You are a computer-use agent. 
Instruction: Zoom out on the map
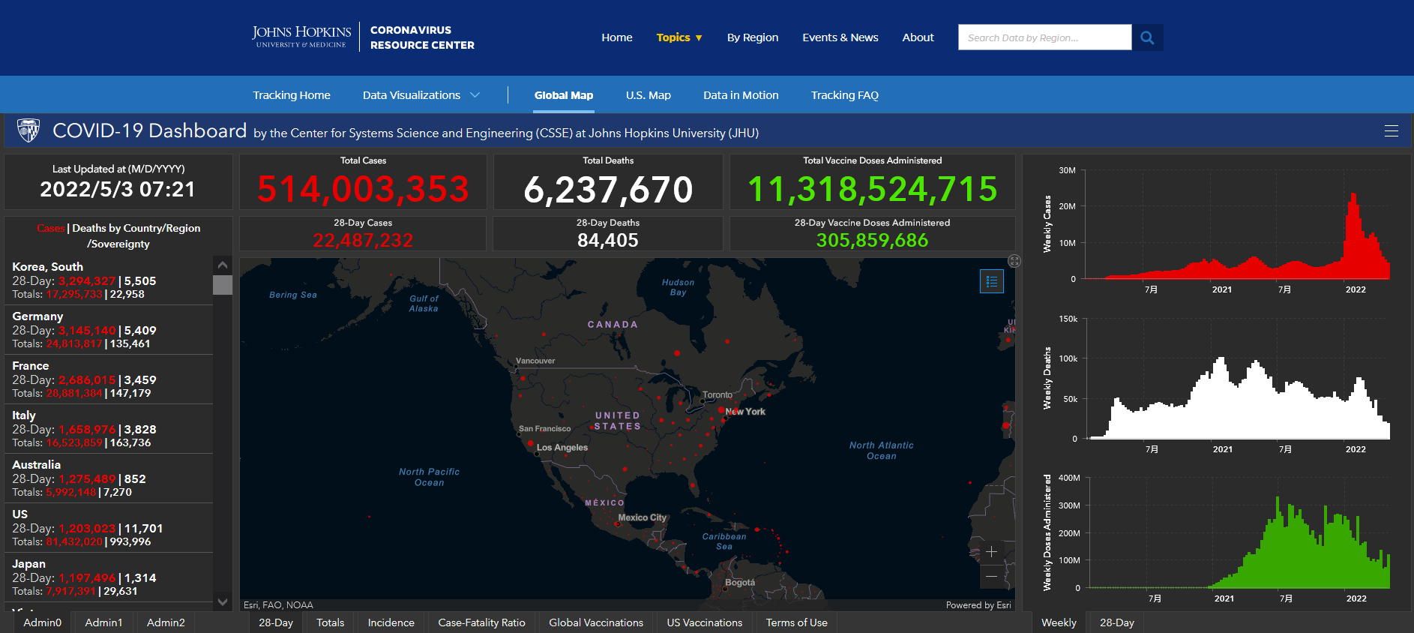pos(991,576)
